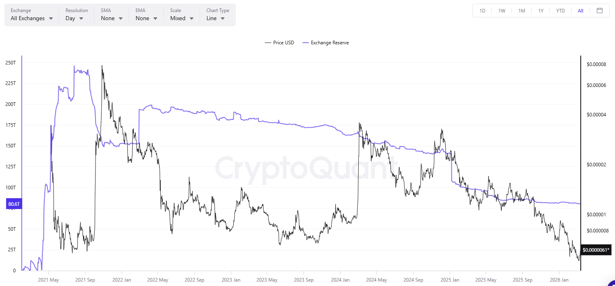
Task: Click the arrow beside the Mixed scale setting
Action: (x=191, y=18)
